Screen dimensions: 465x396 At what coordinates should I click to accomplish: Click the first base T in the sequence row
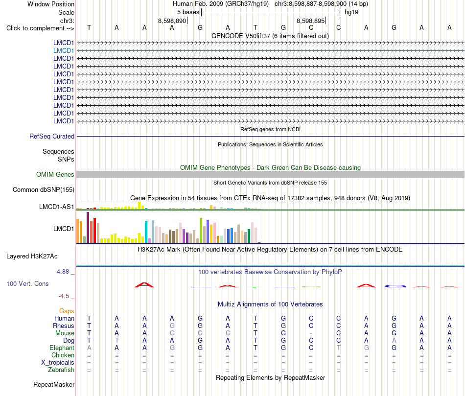tap(89, 27)
